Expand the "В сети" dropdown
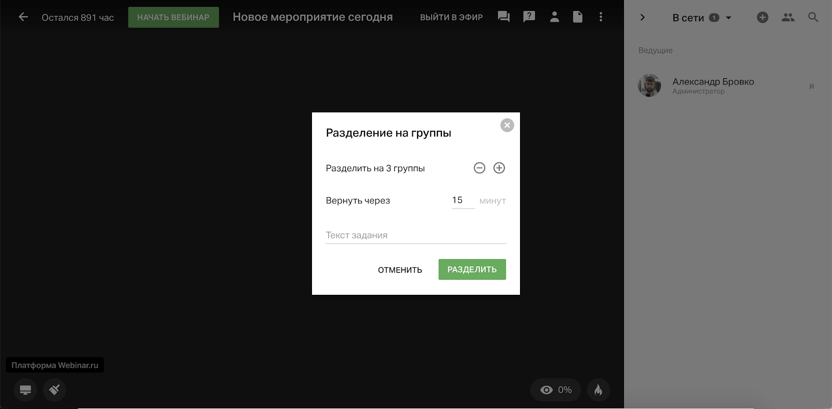 (x=729, y=18)
